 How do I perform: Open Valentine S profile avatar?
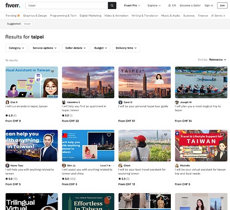click(x=64, y=102)
